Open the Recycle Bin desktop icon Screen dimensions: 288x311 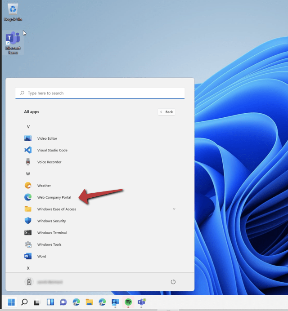point(13,12)
